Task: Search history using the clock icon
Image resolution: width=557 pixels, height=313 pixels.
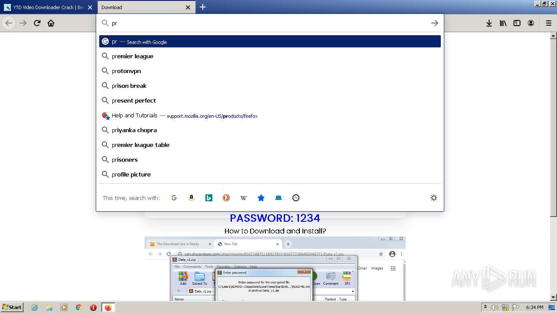Action: [x=296, y=198]
